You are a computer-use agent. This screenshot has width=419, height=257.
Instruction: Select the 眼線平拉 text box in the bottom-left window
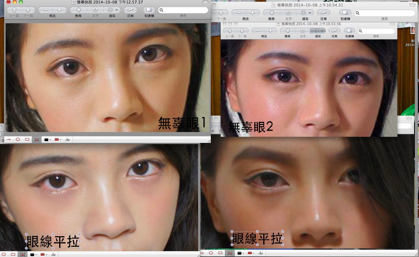point(53,242)
